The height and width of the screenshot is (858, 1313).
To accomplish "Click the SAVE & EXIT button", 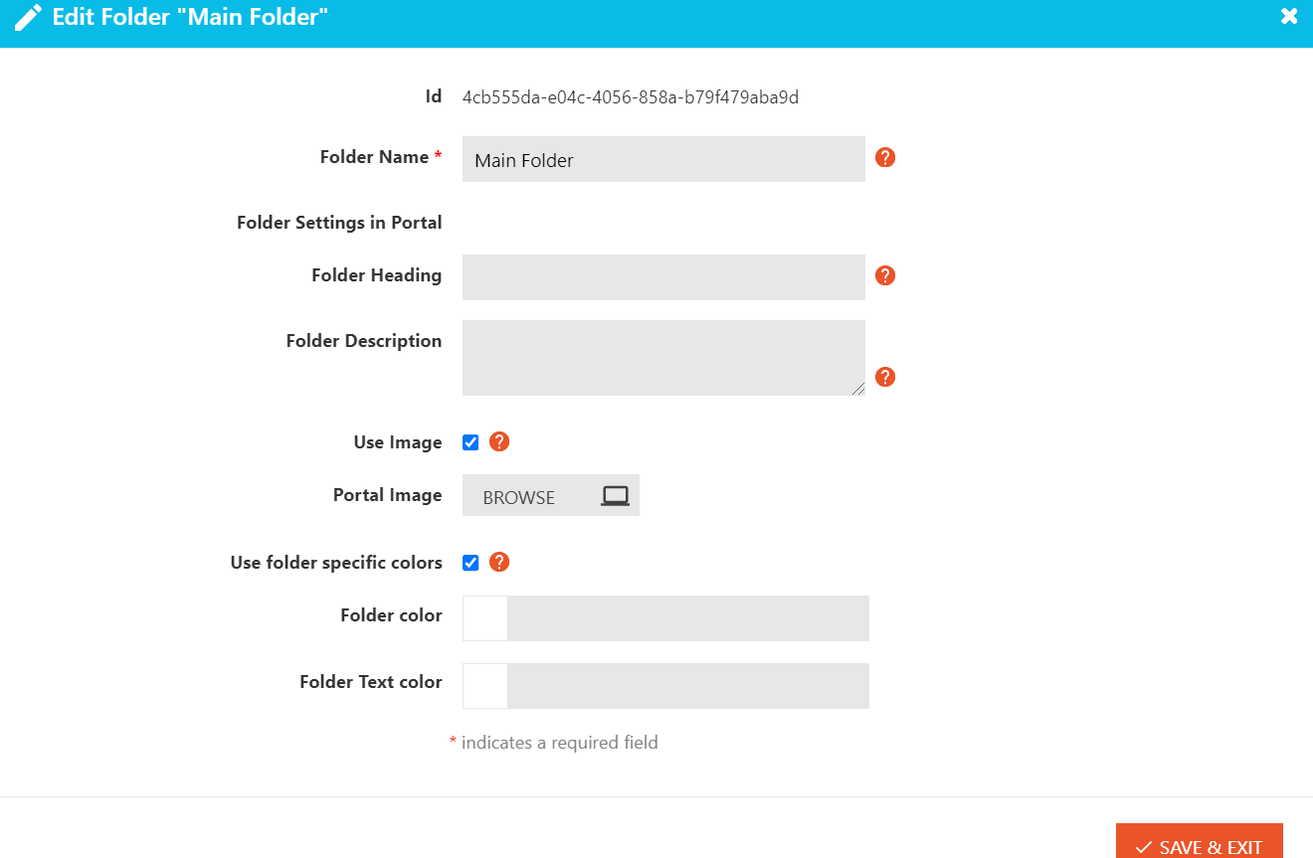I will click(1200, 843).
